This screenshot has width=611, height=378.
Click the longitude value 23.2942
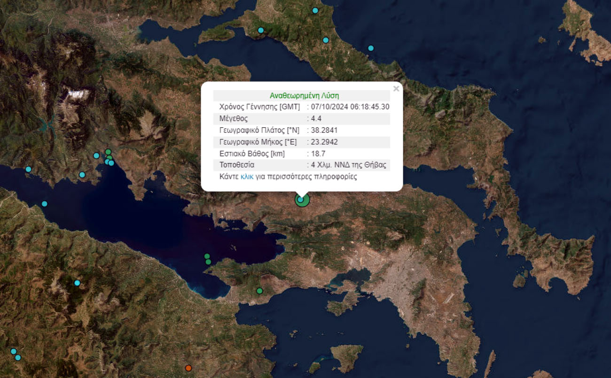pos(324,142)
